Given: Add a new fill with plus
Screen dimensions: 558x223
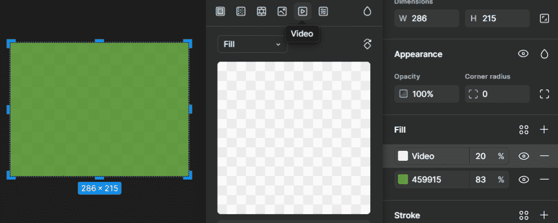Looking at the screenshot, I should click(544, 130).
